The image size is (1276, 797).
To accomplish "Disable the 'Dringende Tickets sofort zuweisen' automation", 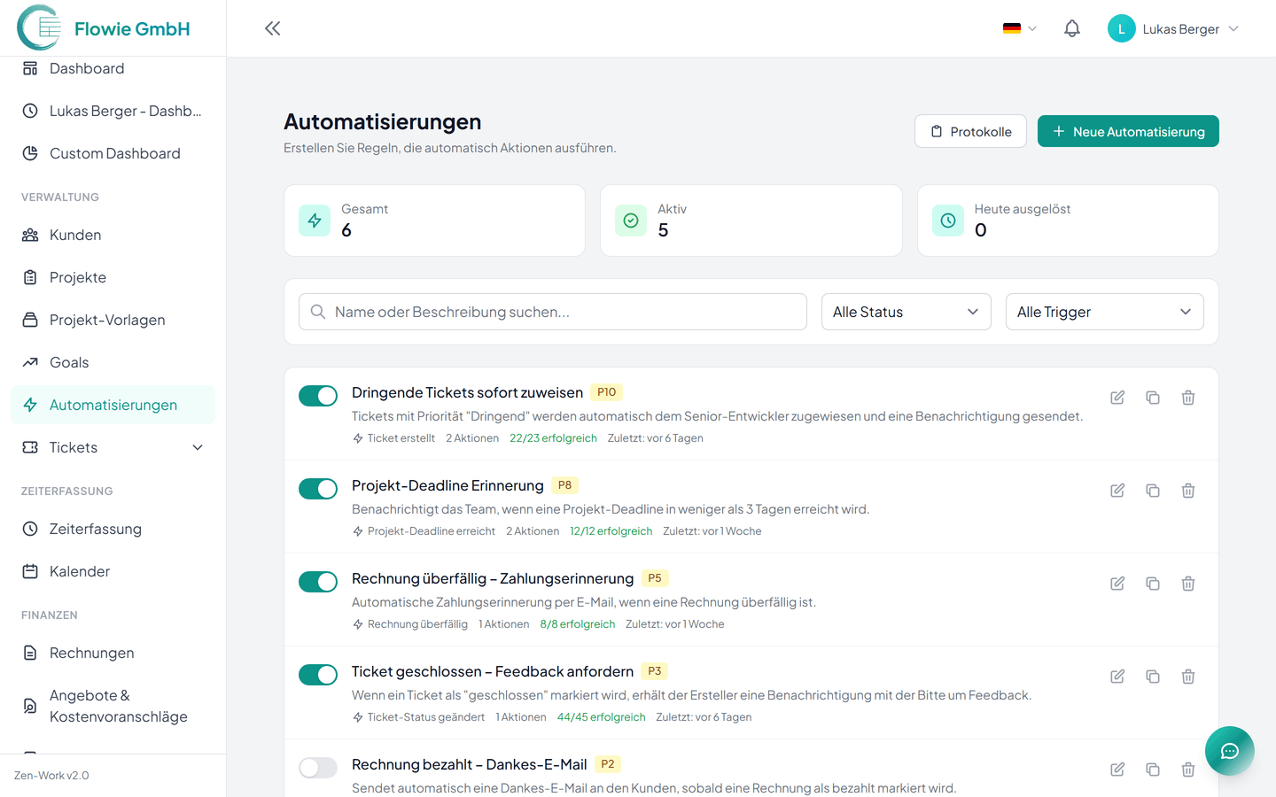I will pyautogui.click(x=318, y=396).
